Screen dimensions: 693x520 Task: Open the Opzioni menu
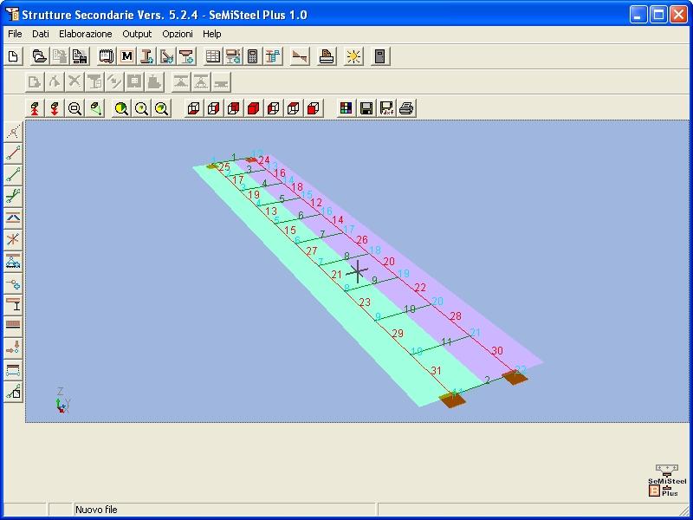177,34
